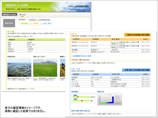This screenshot has height=118, width=158.
Task: Click the つや・てり row label
Action: [x=75, y=82]
